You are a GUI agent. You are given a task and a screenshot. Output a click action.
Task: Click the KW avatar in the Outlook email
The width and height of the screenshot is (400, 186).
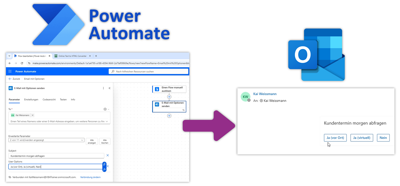[246, 97]
